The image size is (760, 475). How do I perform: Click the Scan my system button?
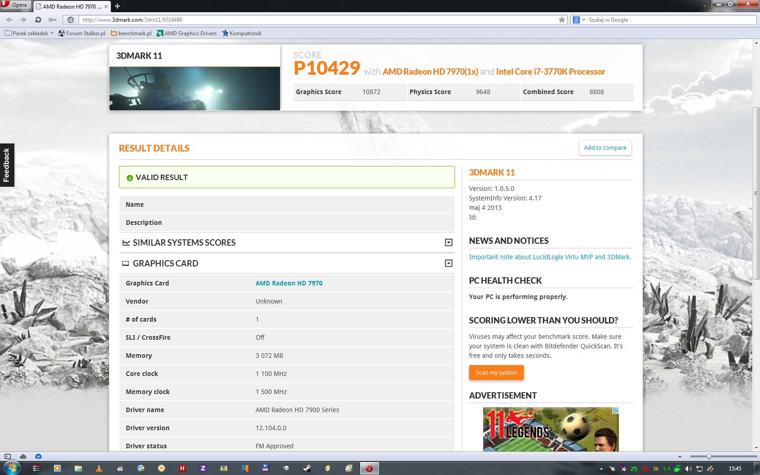point(496,373)
